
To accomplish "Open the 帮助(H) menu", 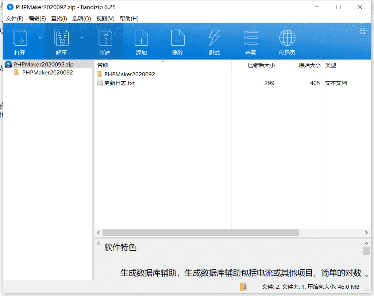I will click(x=129, y=19).
